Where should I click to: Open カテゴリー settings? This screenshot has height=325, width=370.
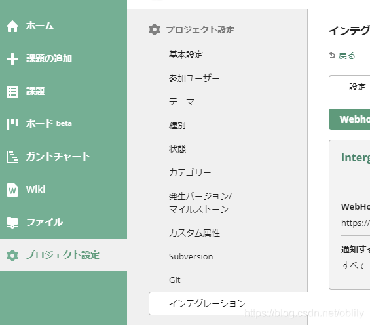[190, 172]
